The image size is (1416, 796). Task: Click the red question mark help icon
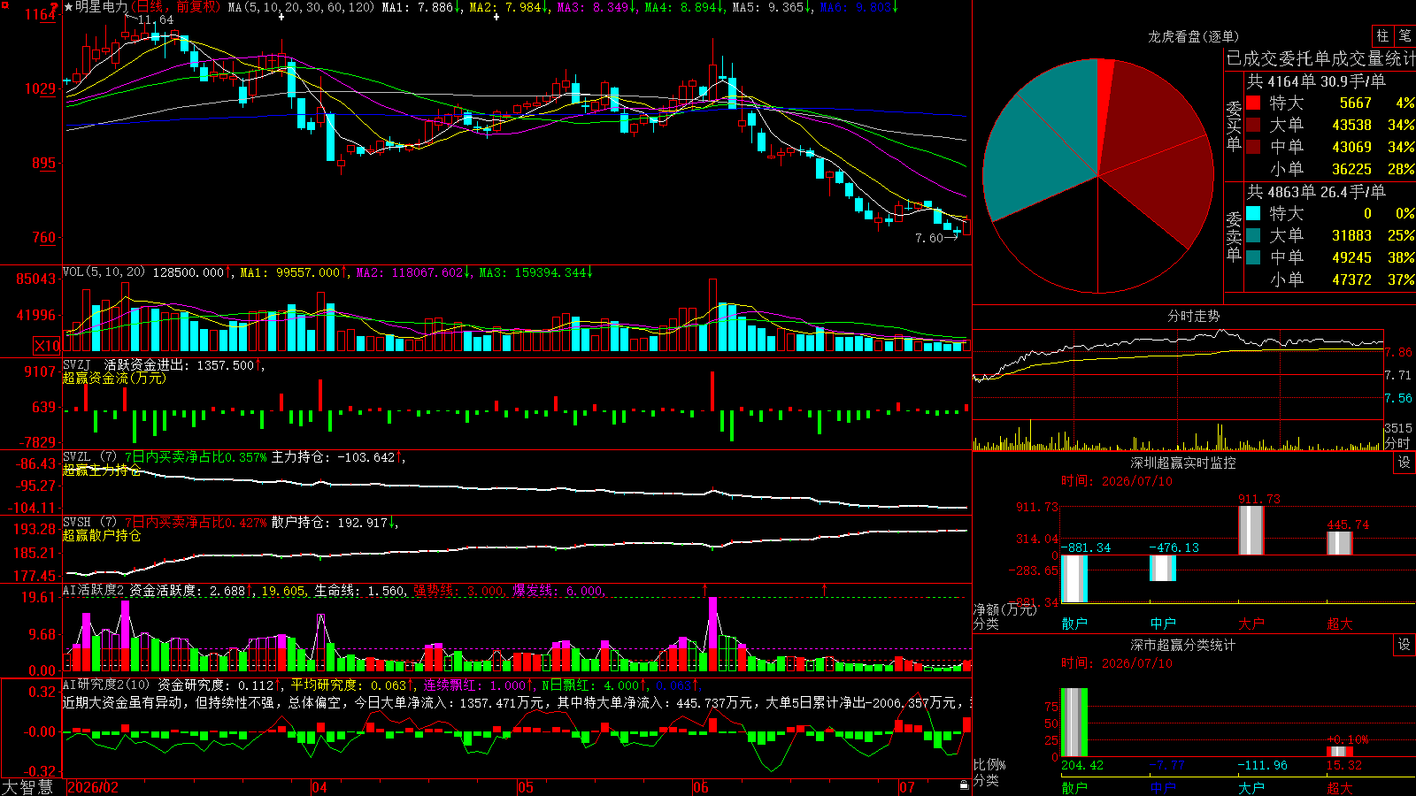pyautogui.click(x=55, y=7)
